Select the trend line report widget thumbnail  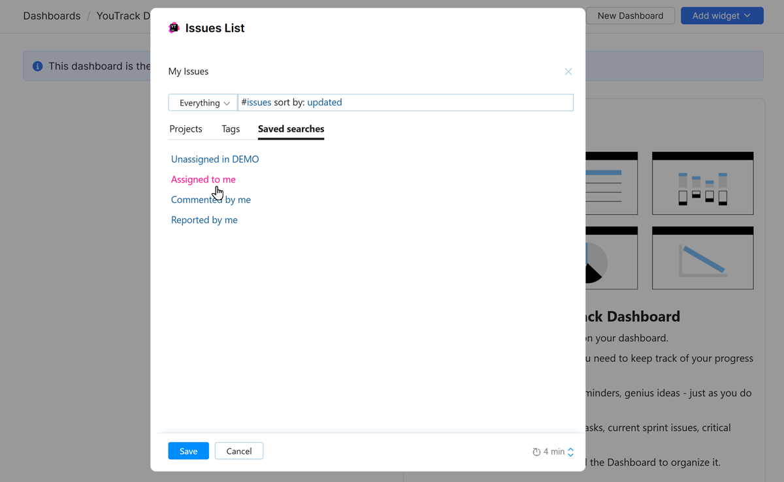click(702, 258)
